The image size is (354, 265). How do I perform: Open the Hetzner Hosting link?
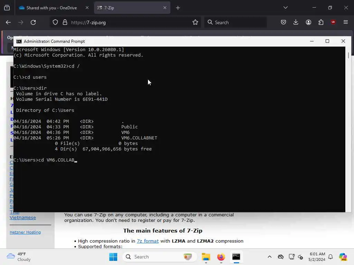click(25, 232)
